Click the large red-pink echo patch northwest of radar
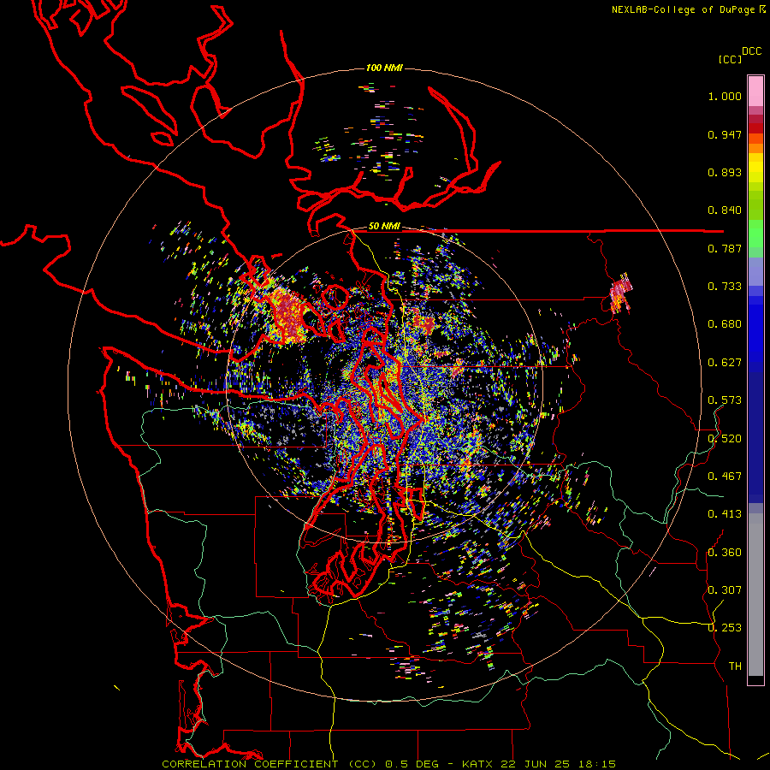The image size is (770, 770). [x=287, y=314]
